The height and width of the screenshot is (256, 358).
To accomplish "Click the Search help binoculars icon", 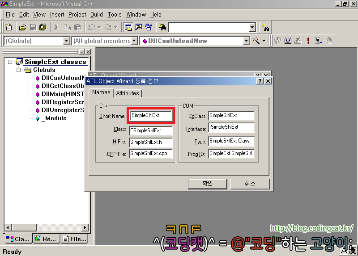I will pyautogui.click(x=265, y=27).
